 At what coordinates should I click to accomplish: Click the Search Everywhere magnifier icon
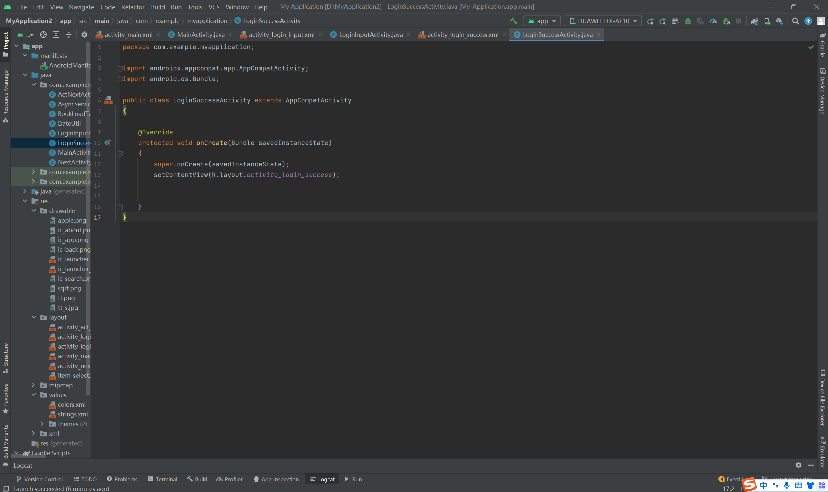tap(795, 21)
